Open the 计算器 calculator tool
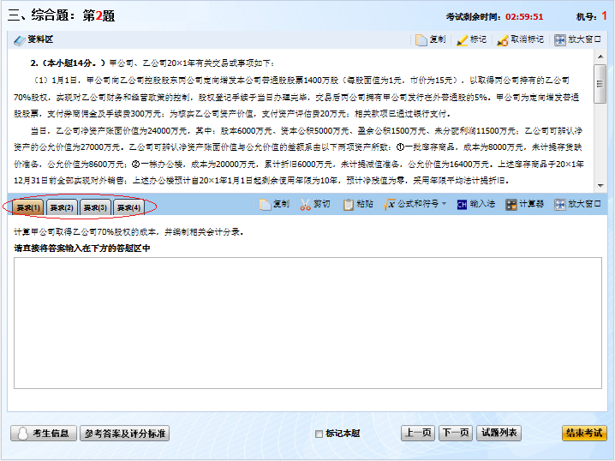Screen dimensions: 615x461 511,205
